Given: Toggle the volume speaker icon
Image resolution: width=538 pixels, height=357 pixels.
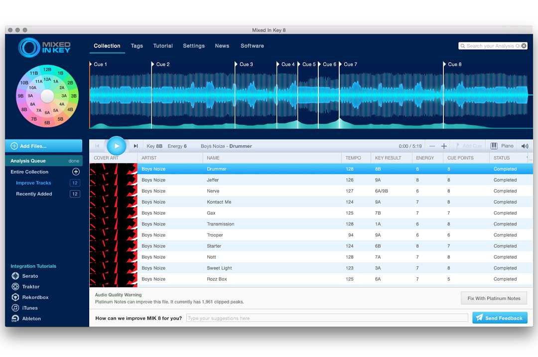Looking at the screenshot, I should 525,146.
